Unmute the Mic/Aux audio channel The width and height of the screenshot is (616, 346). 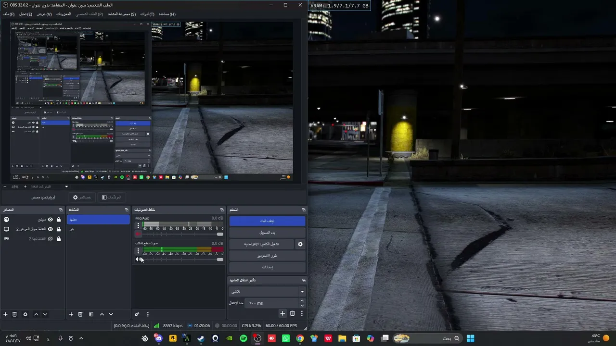[139, 234]
